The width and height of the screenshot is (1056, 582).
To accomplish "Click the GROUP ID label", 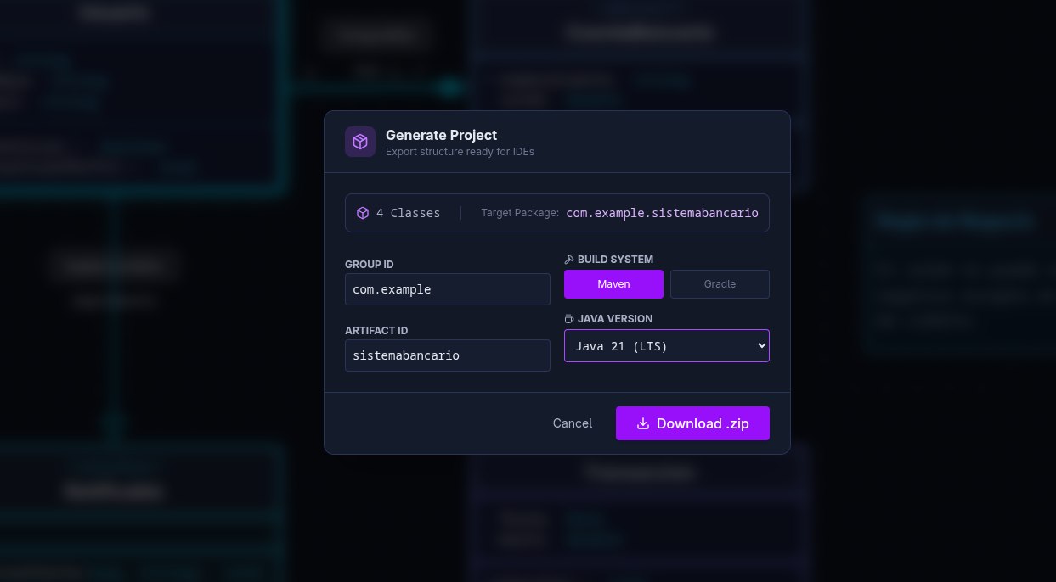I will click(370, 265).
